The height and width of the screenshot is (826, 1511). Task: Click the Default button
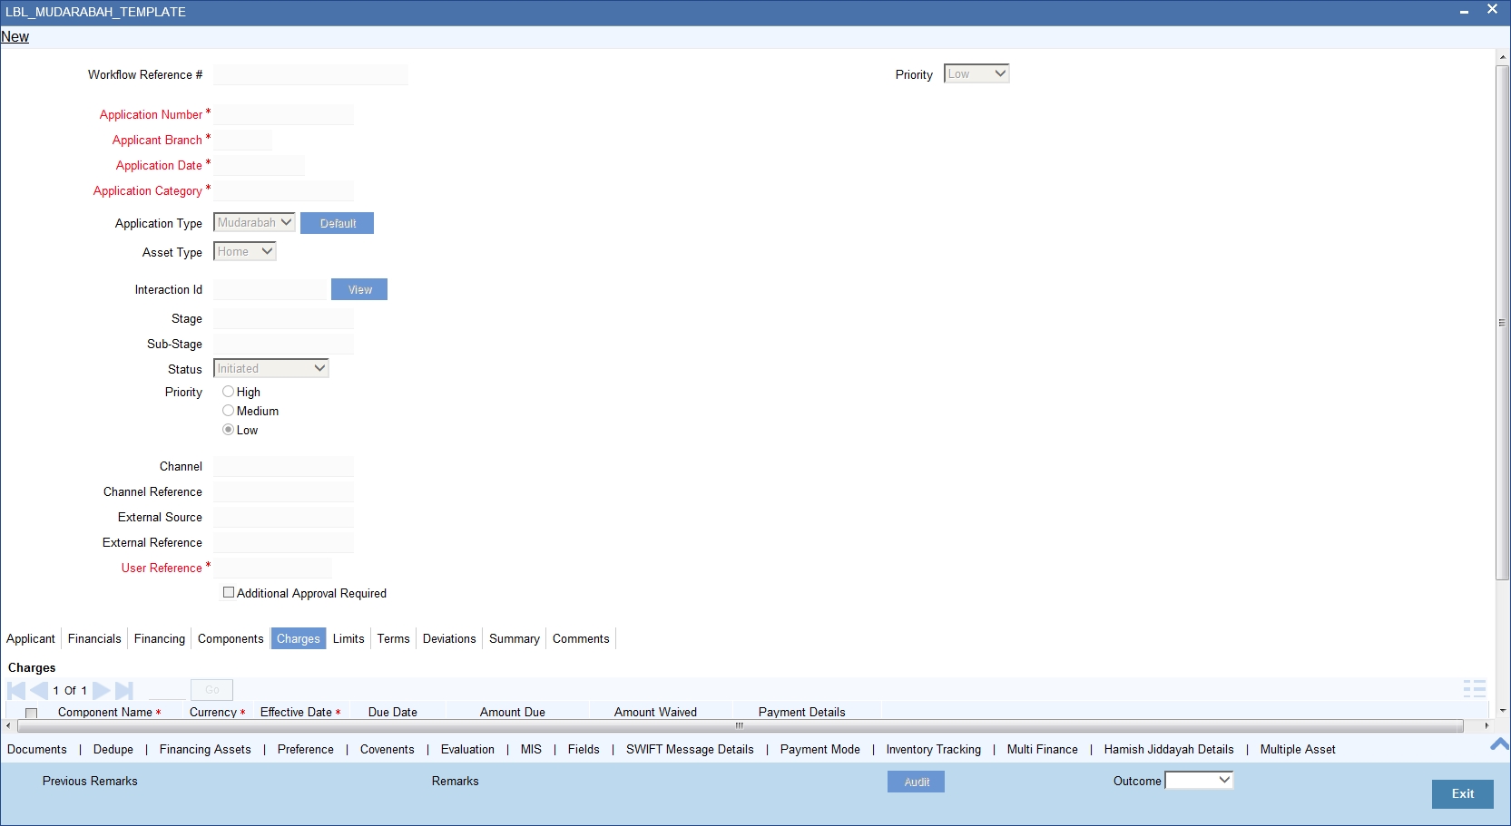point(337,223)
